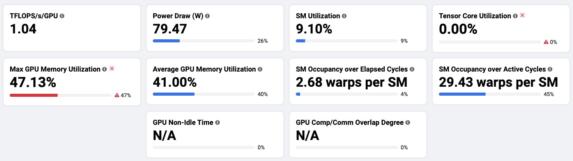Click the Tensor Core Utilization info icon
This screenshot has height=161, width=573.
(x=515, y=16)
